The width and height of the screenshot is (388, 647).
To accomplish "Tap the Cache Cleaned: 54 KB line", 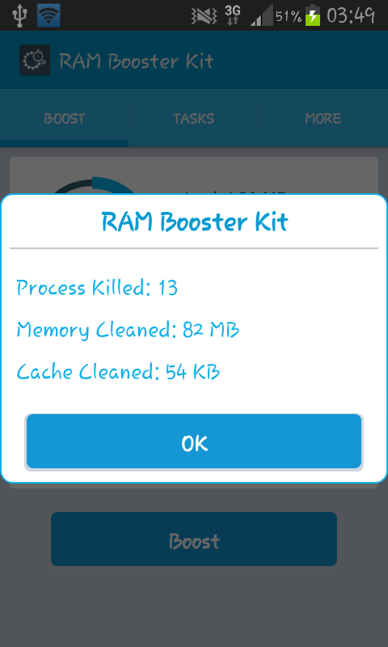I will pos(118,372).
